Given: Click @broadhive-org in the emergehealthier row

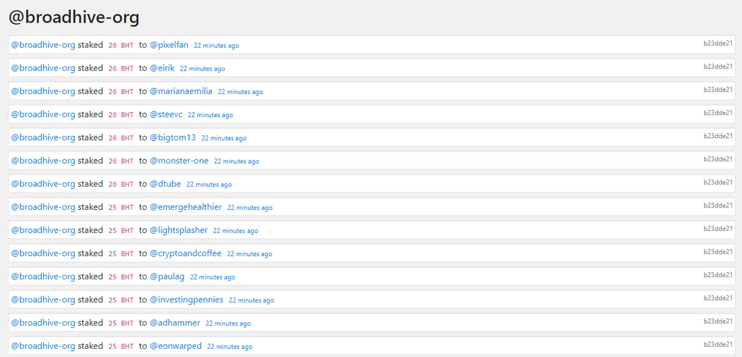Looking at the screenshot, I should point(43,207).
